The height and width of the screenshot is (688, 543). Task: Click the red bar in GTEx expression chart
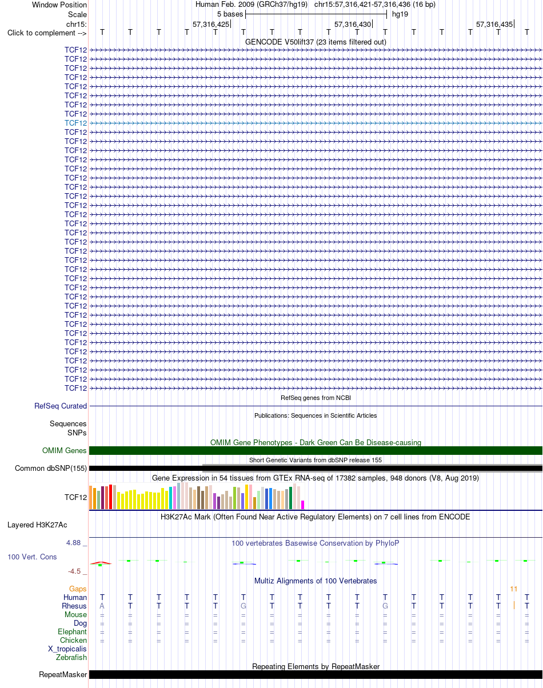pos(111,497)
